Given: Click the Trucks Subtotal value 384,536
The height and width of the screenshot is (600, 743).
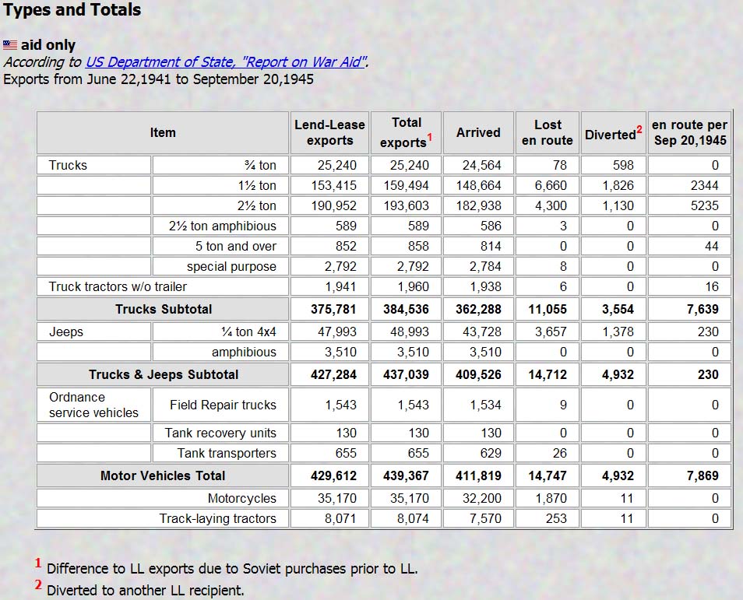Looking at the screenshot, I should click(x=406, y=309).
